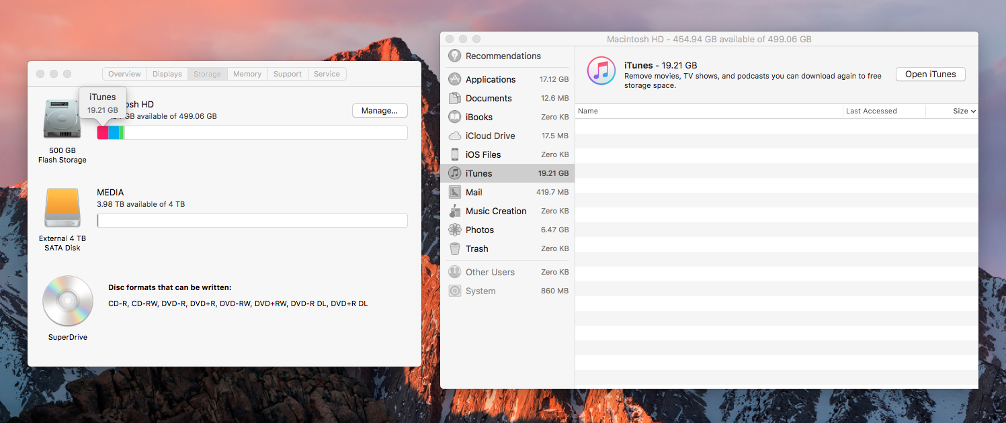Open the Service tab
1006x423 pixels.
[x=327, y=74]
